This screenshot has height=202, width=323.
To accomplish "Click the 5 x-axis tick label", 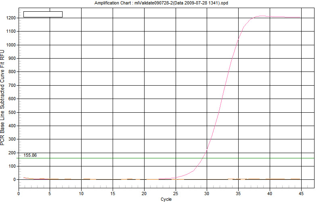I will click(x=50, y=194).
